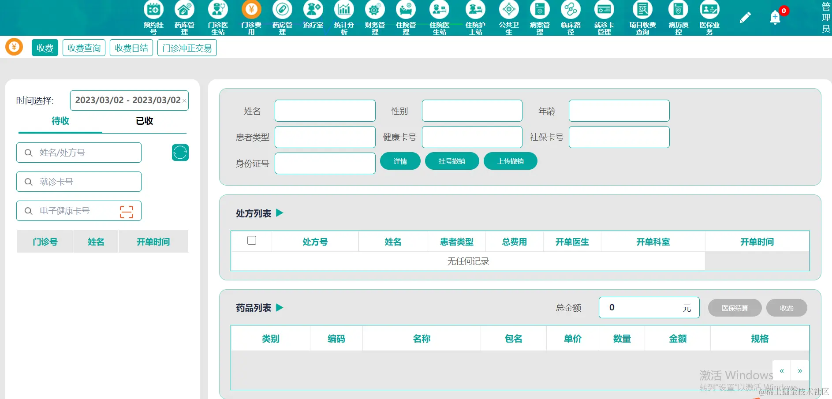
Task: Clear the date range with the x icon
Action: click(x=184, y=101)
